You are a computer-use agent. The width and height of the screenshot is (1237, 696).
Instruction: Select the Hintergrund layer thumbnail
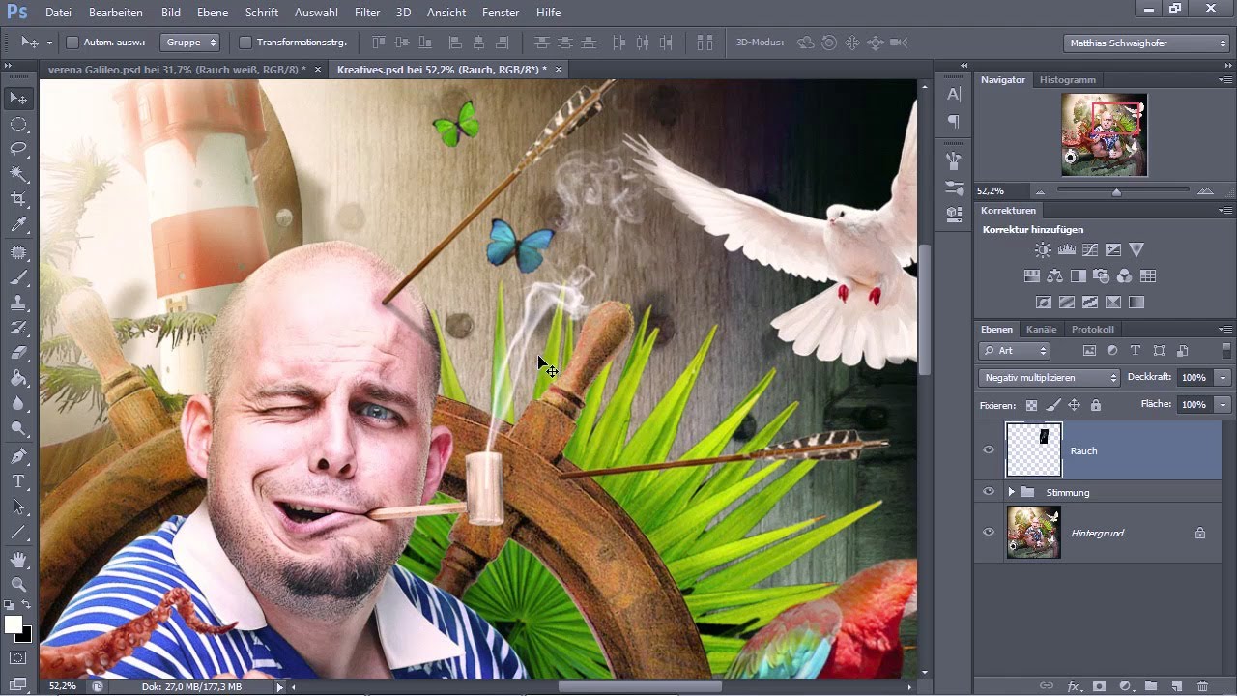point(1033,533)
